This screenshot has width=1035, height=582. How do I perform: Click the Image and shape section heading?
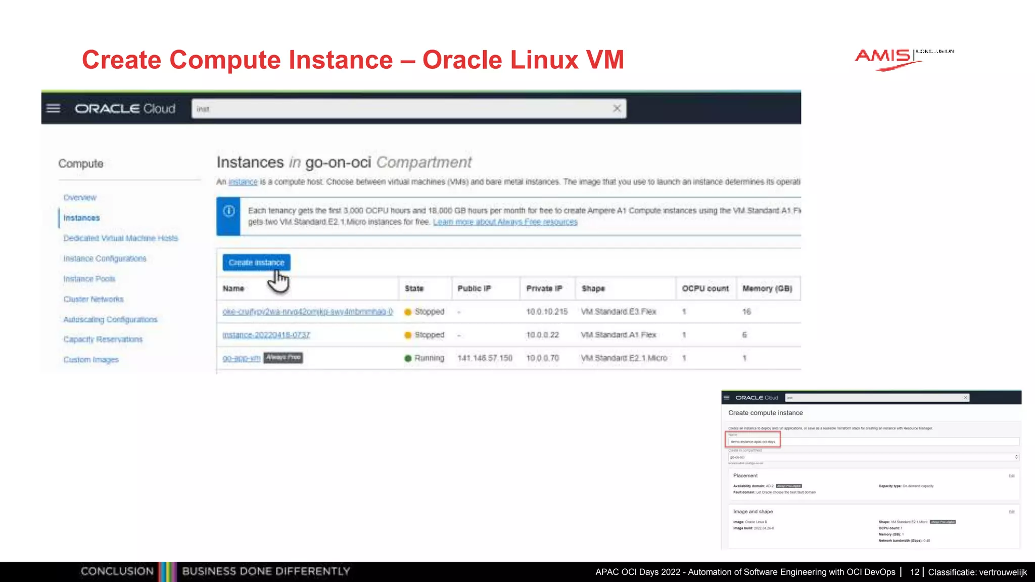click(753, 511)
